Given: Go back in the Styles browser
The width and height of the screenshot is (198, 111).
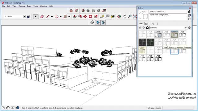Looking at the screenshot, I should tap(140, 28).
